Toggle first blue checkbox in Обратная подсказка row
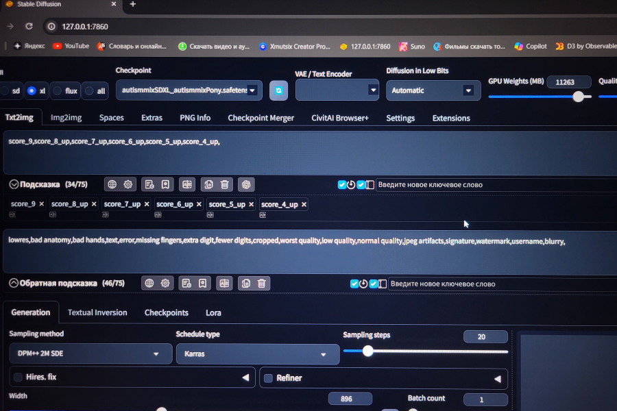The height and width of the screenshot is (411, 617). click(354, 284)
